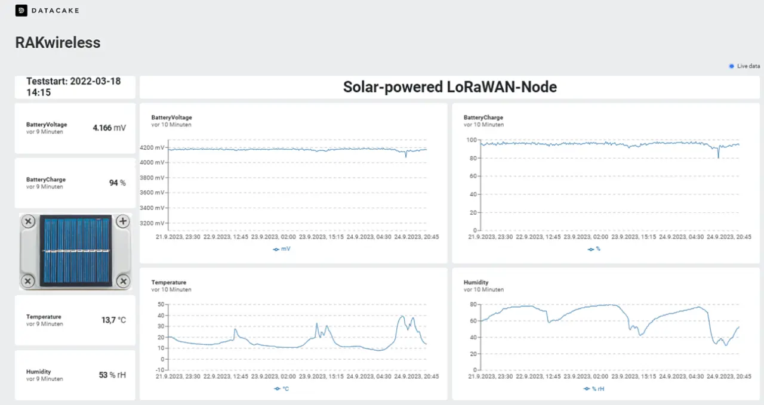Click the DATACAKE wordmark text
Viewport: 764px width, 405px height.
56,11
